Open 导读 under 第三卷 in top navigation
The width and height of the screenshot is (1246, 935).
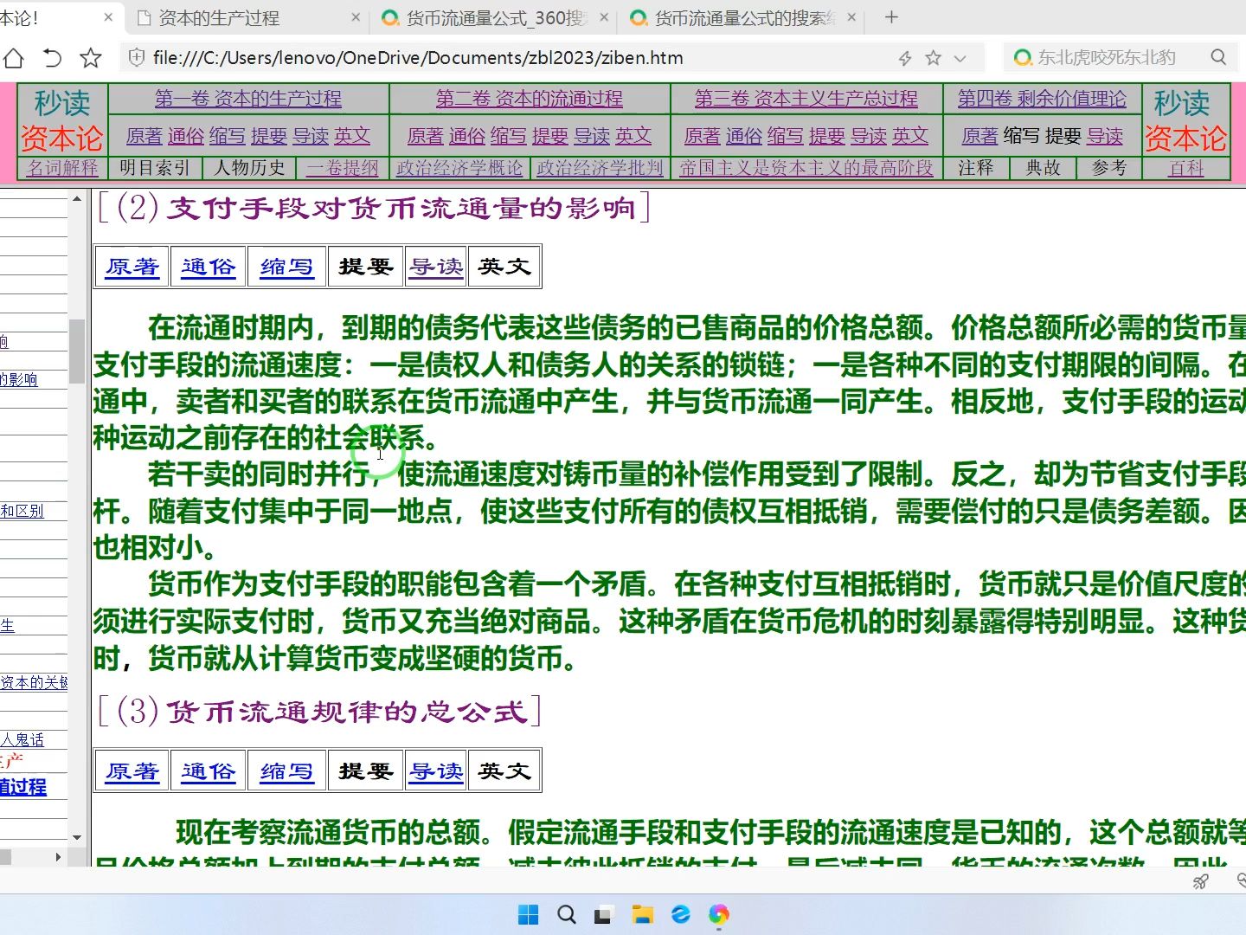point(869,136)
